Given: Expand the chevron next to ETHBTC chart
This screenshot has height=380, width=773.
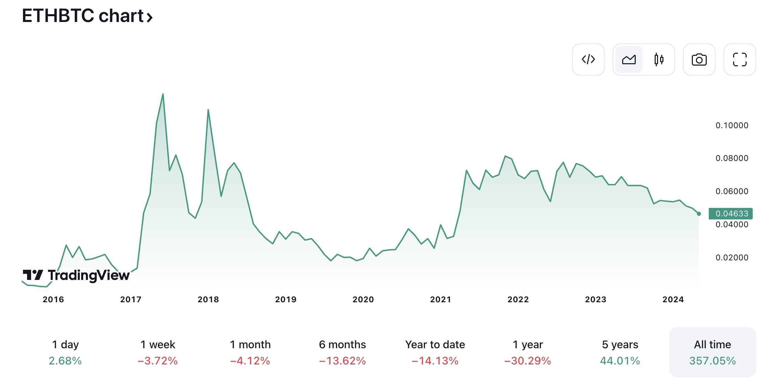Looking at the screenshot, I should 149,17.
